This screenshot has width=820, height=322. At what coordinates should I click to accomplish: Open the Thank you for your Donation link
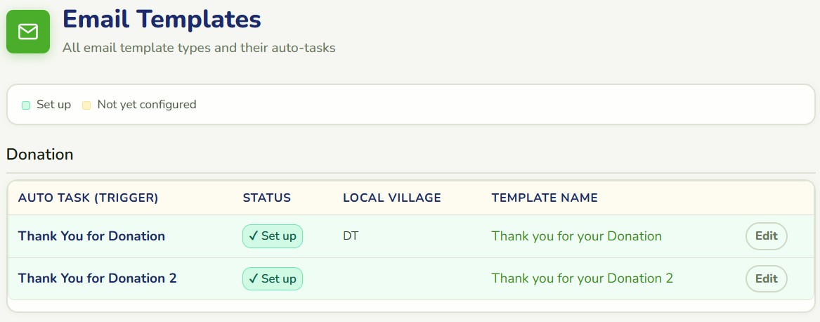tap(576, 236)
